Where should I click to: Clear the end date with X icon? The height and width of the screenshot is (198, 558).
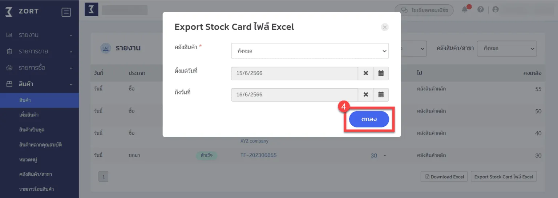(366, 94)
